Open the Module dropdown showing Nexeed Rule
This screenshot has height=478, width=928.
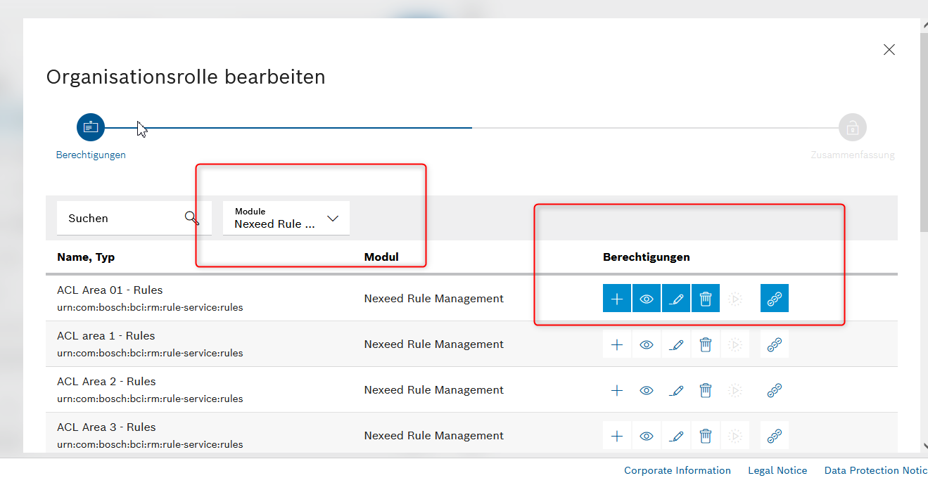[286, 218]
